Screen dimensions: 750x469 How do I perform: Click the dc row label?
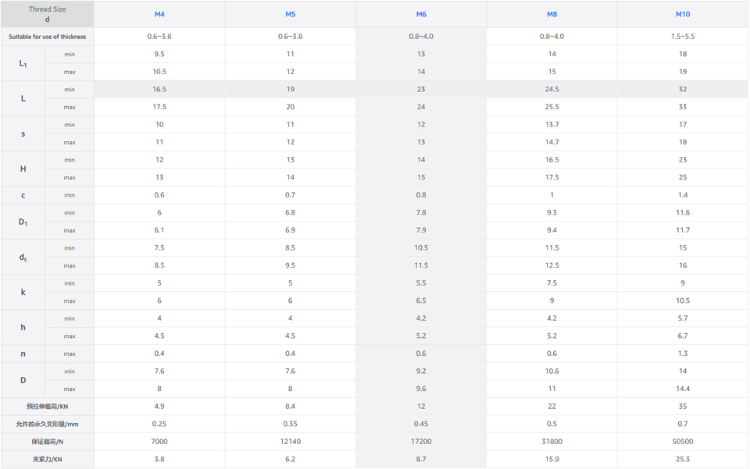[23, 257]
